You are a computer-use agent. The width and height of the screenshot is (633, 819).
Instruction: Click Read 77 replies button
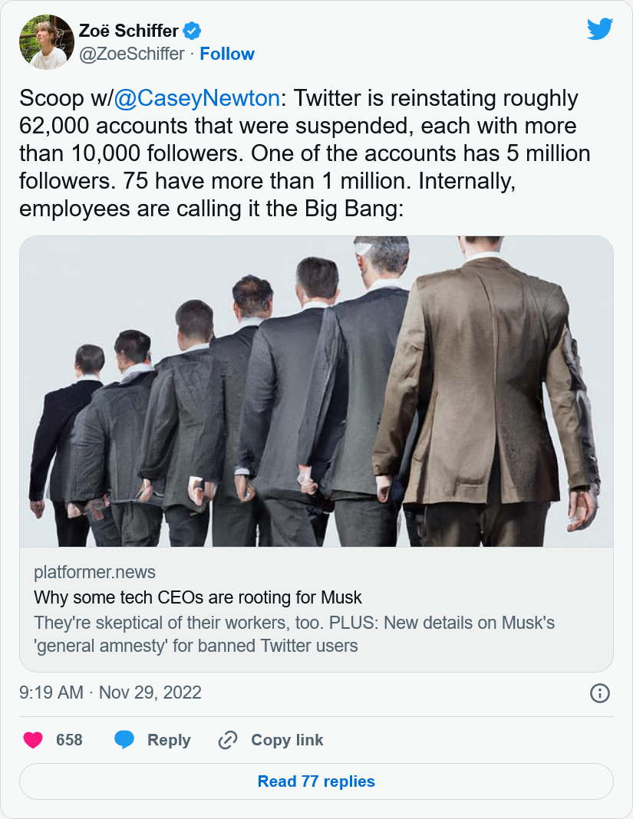tap(316, 781)
